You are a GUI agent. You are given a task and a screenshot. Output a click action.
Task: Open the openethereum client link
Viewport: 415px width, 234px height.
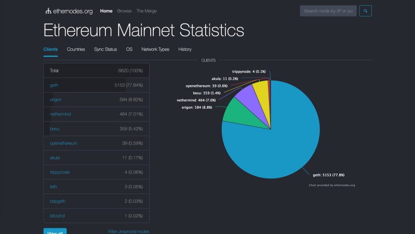pos(63,143)
